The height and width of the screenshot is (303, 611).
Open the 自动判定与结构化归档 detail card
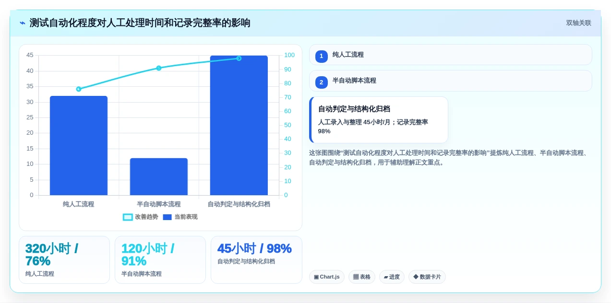click(x=379, y=120)
